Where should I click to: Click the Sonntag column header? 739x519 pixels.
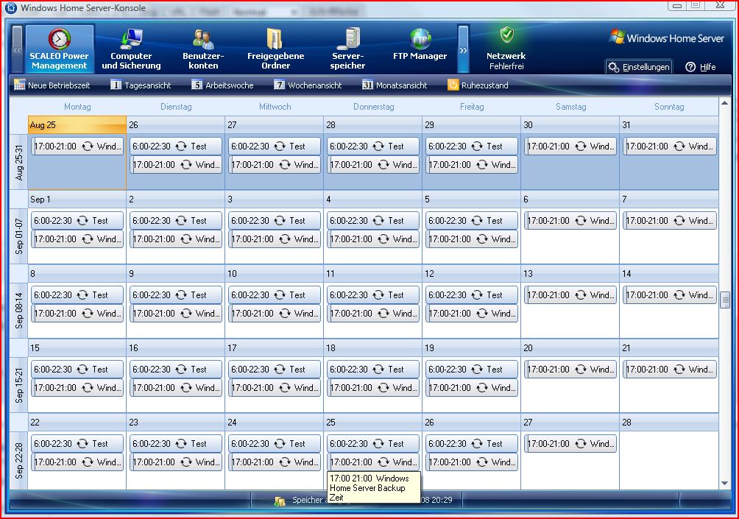(x=669, y=107)
